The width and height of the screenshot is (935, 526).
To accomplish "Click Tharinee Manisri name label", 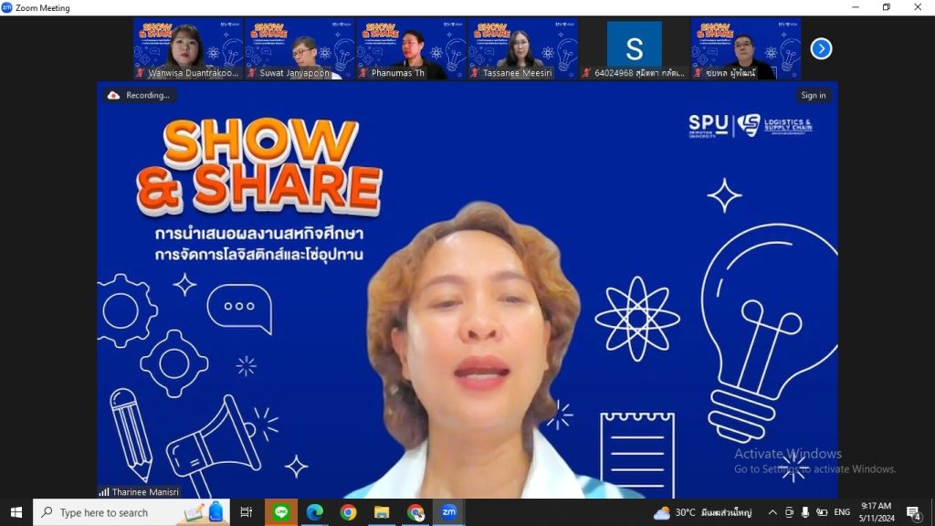I will 145,492.
